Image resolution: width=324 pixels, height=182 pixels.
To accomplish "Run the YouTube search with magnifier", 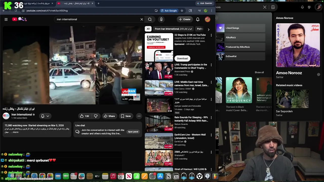I will coord(150,19).
